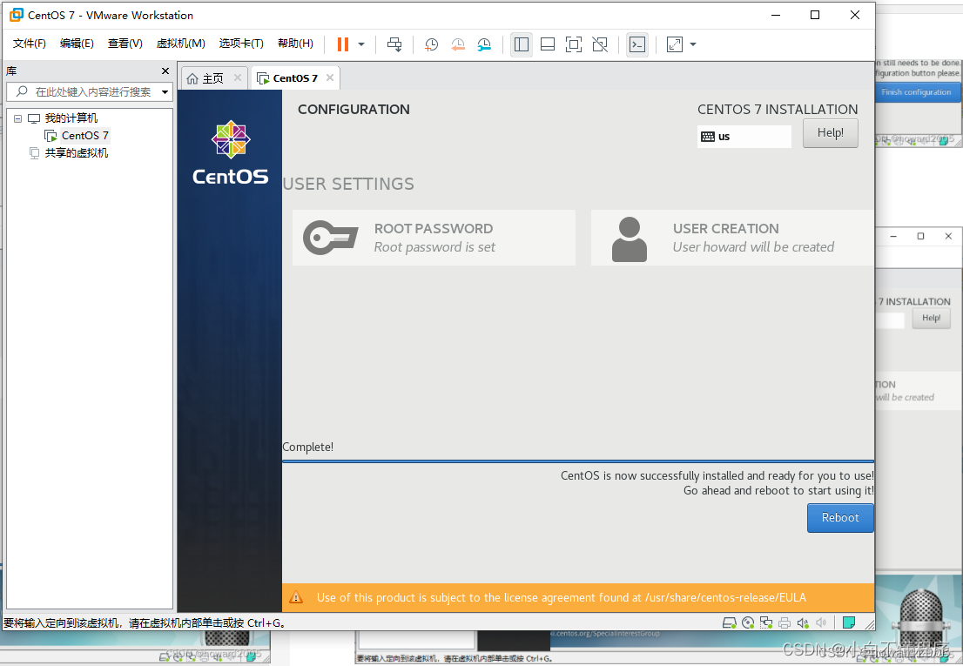Open the 编辑(E) menu
The height and width of the screenshot is (666, 963).
[x=77, y=43]
